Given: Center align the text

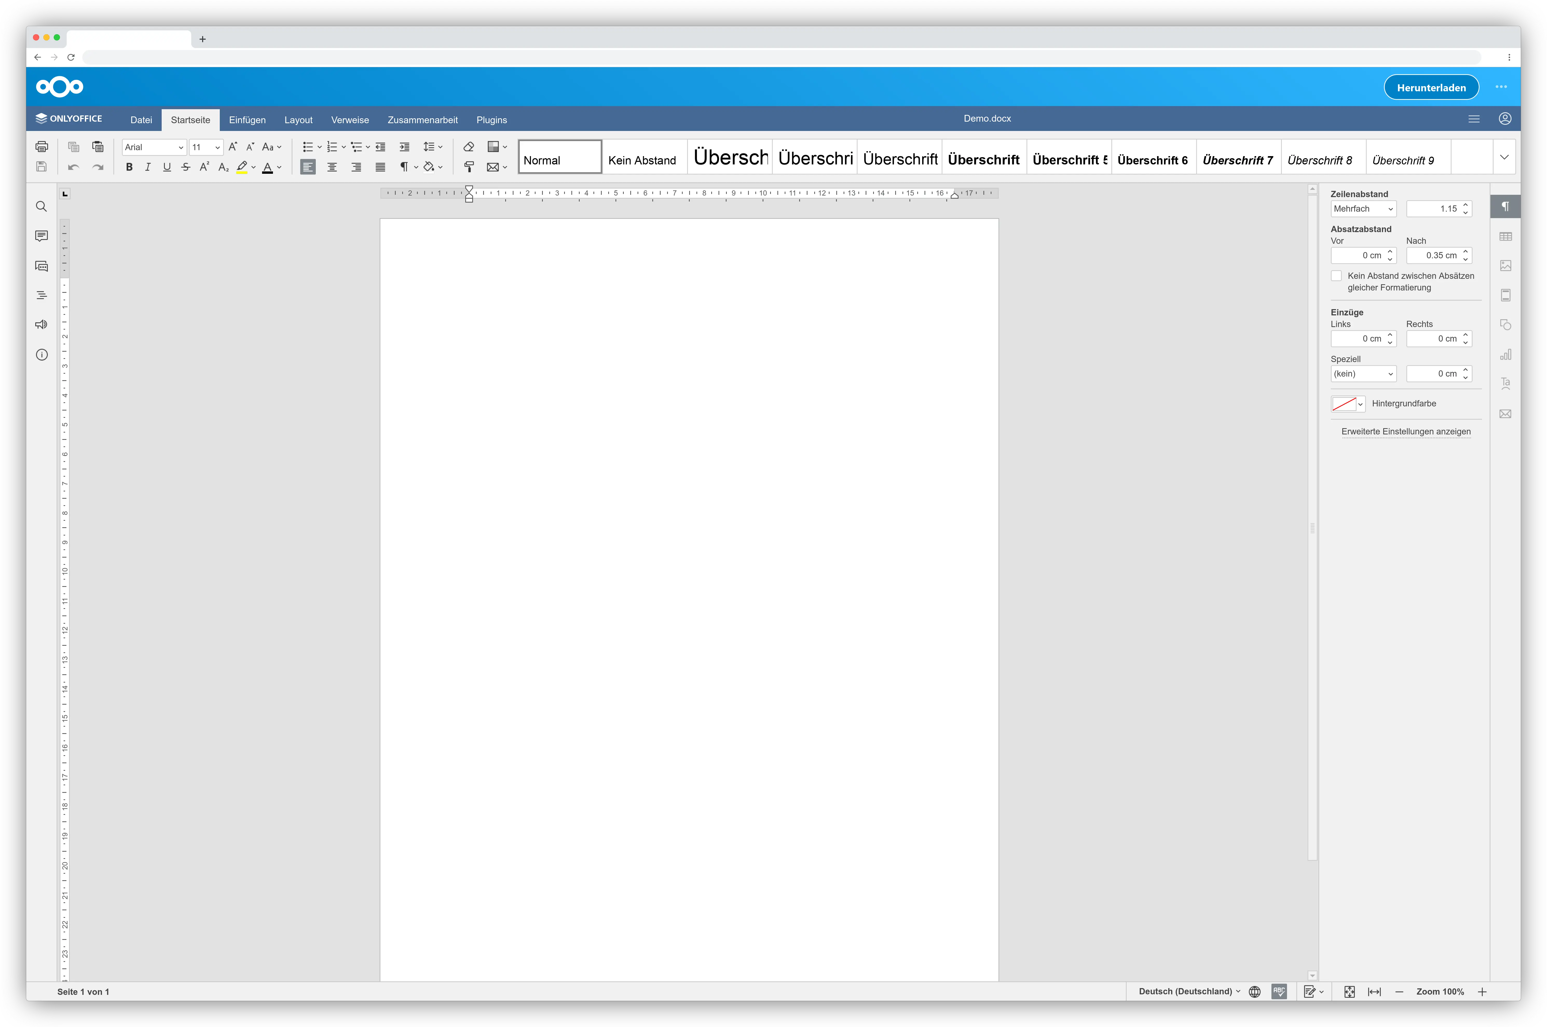Looking at the screenshot, I should point(332,167).
